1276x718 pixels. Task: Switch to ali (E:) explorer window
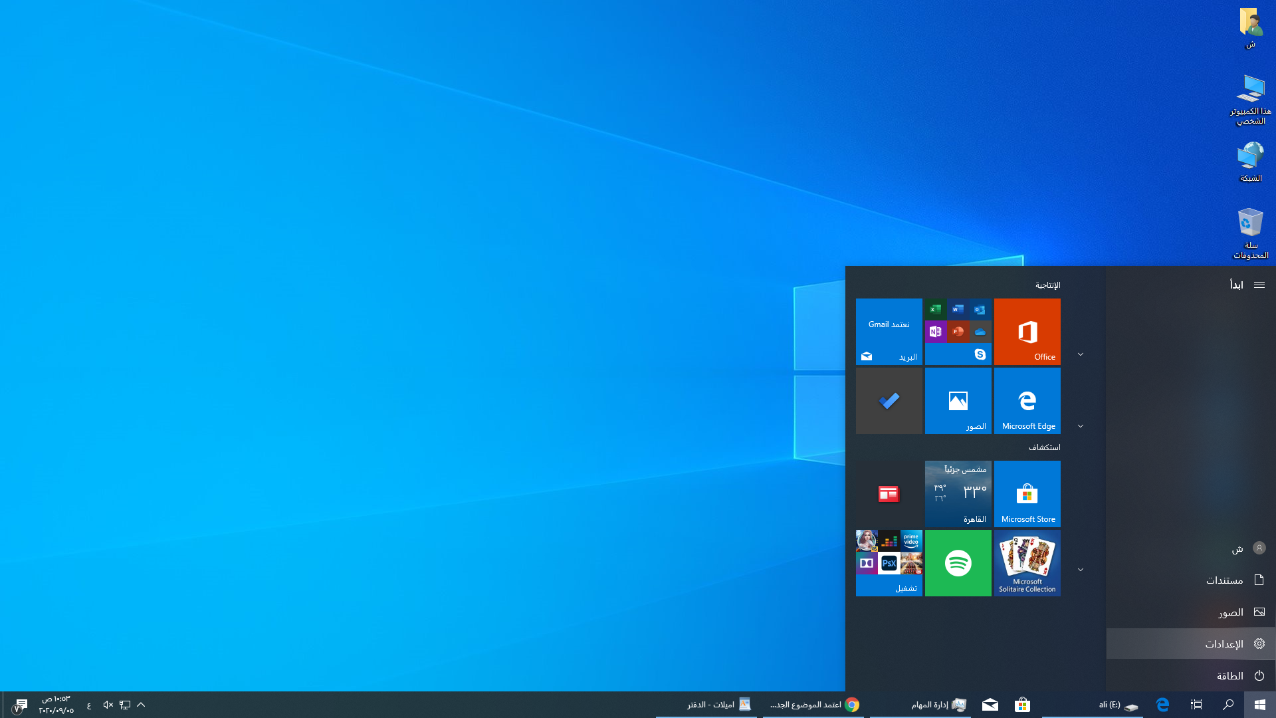coord(1093,705)
